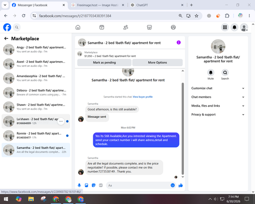Choose a sticker from the sticker icon
This screenshot has height=204, width=255.
tap(93, 185)
